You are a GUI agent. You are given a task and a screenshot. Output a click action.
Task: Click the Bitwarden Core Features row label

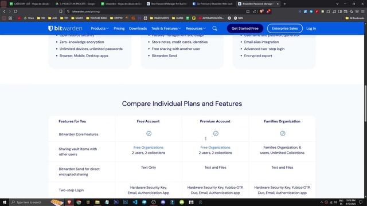[79, 134]
